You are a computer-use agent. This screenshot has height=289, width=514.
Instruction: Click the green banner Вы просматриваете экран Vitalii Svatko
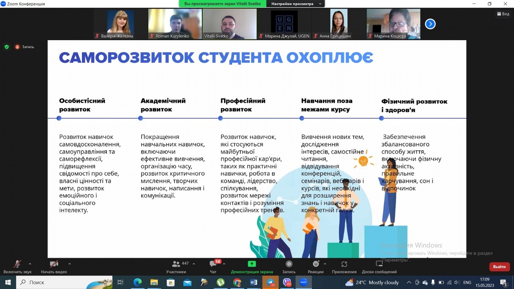tap(222, 4)
